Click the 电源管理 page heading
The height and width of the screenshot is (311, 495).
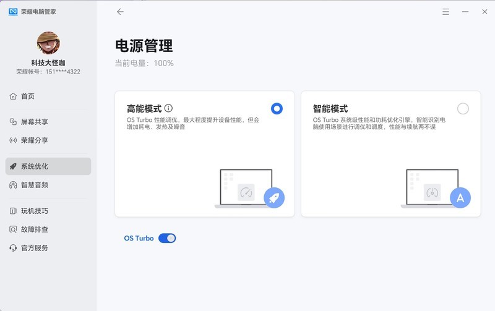[144, 46]
